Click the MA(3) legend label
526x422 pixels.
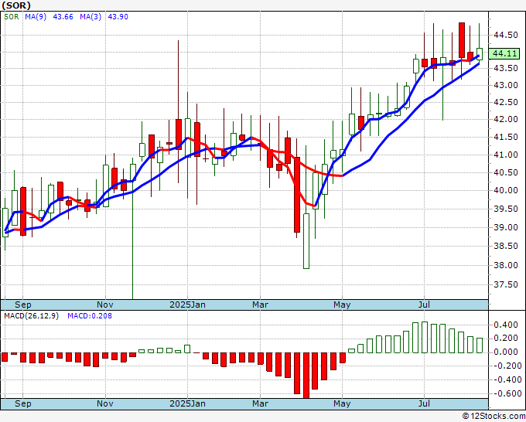(x=91, y=17)
